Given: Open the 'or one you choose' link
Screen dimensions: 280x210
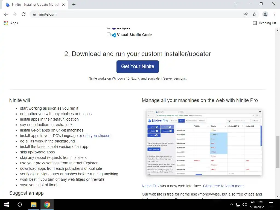Looking at the screenshot, I should (94, 136).
